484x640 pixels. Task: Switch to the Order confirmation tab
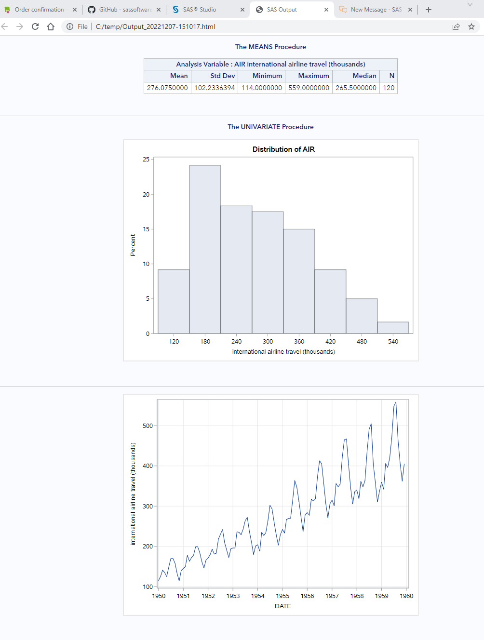point(39,10)
